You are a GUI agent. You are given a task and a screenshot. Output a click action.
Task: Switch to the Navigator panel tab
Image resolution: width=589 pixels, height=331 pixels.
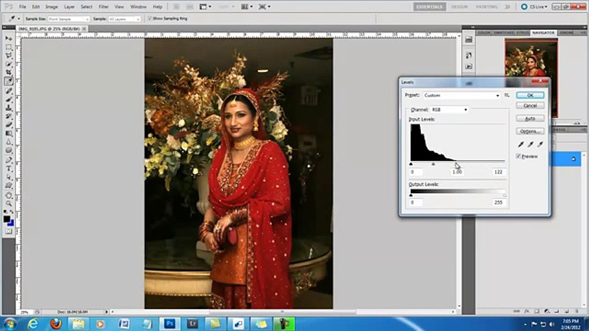(x=543, y=33)
